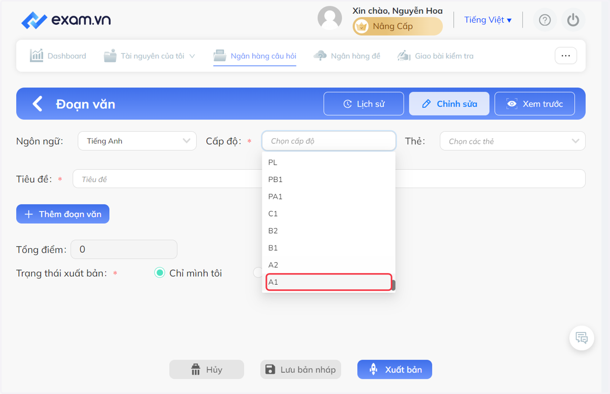Click the Nâng Cấp upgrade button
Screen dimensions: 610x394
click(398, 26)
